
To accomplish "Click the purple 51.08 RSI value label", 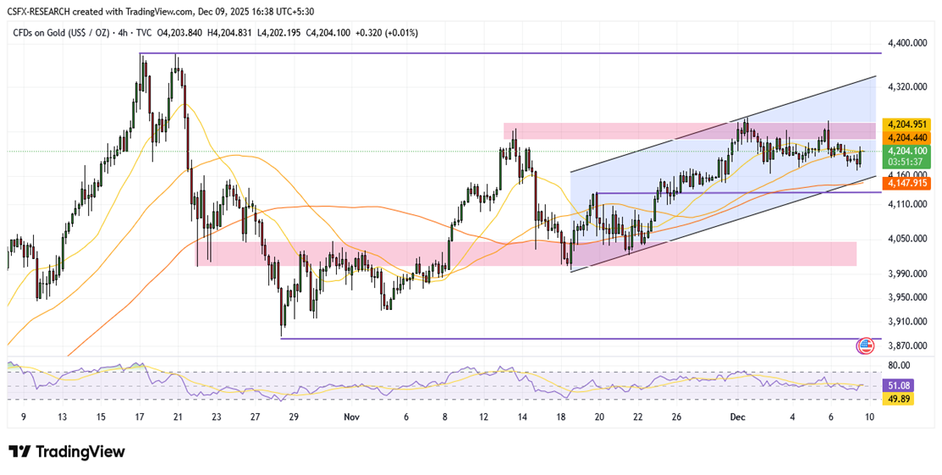I will pos(897,385).
